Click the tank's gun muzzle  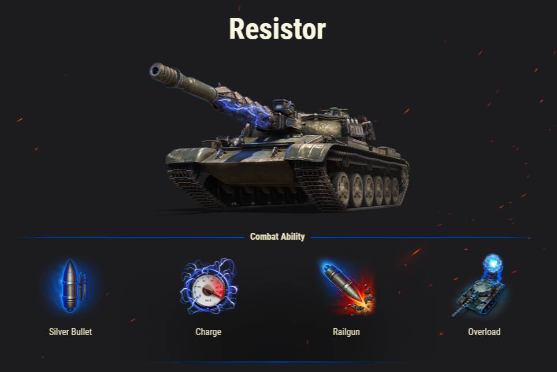click(x=157, y=70)
